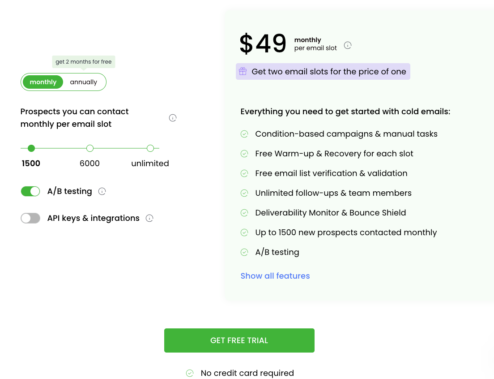Image resolution: width=494 pixels, height=379 pixels.
Task: Enable the API keys & integrations toggle
Action: point(30,218)
